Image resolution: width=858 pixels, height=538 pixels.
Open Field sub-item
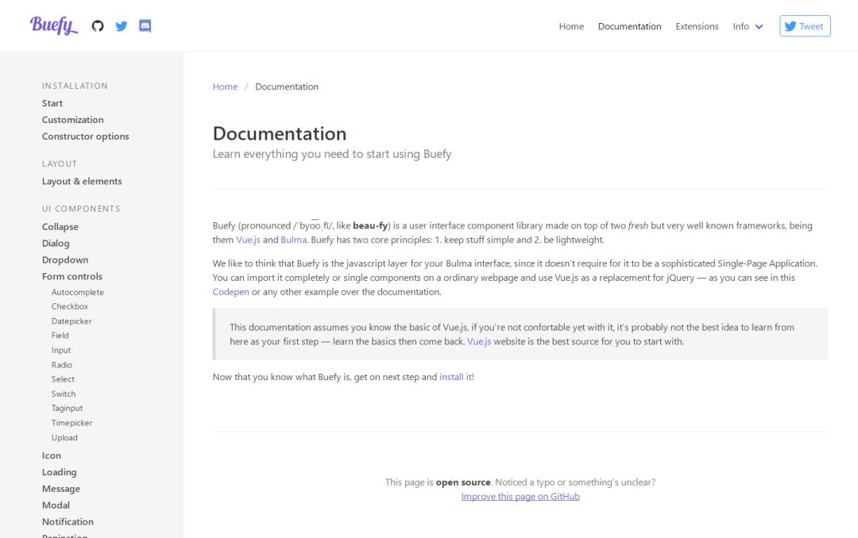[x=60, y=335]
